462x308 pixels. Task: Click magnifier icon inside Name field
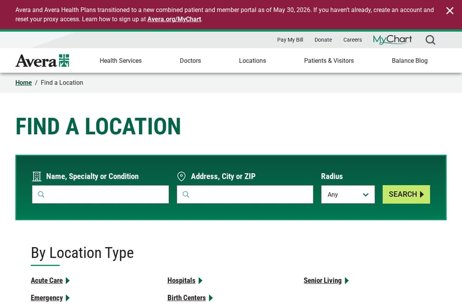[41, 194]
